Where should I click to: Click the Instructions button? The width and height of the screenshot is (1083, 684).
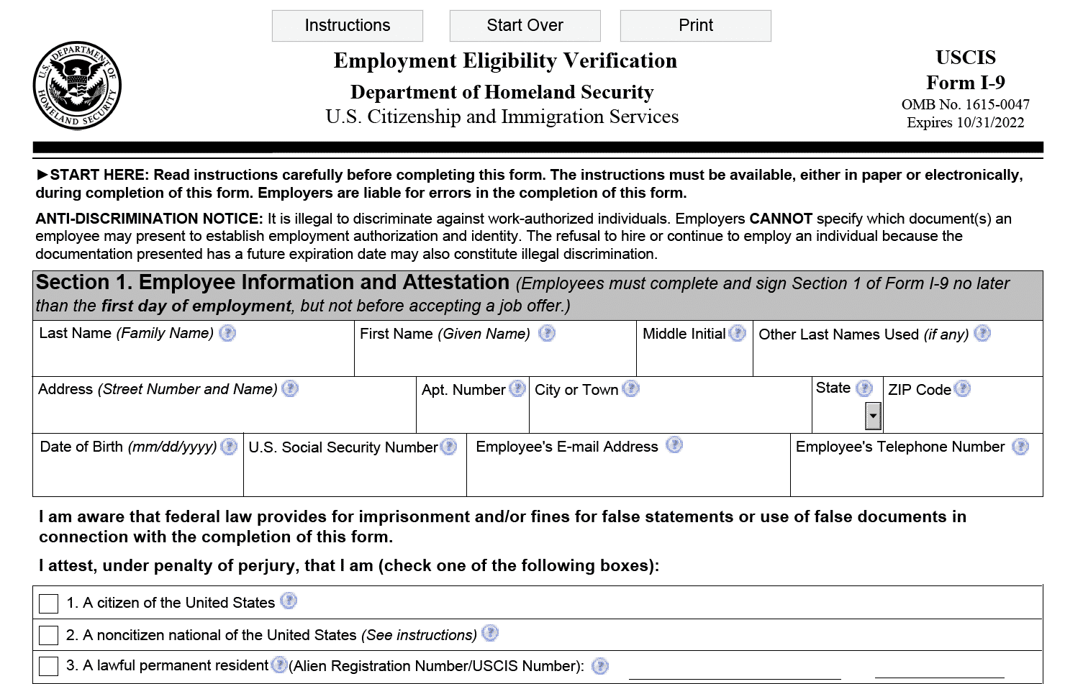(348, 26)
